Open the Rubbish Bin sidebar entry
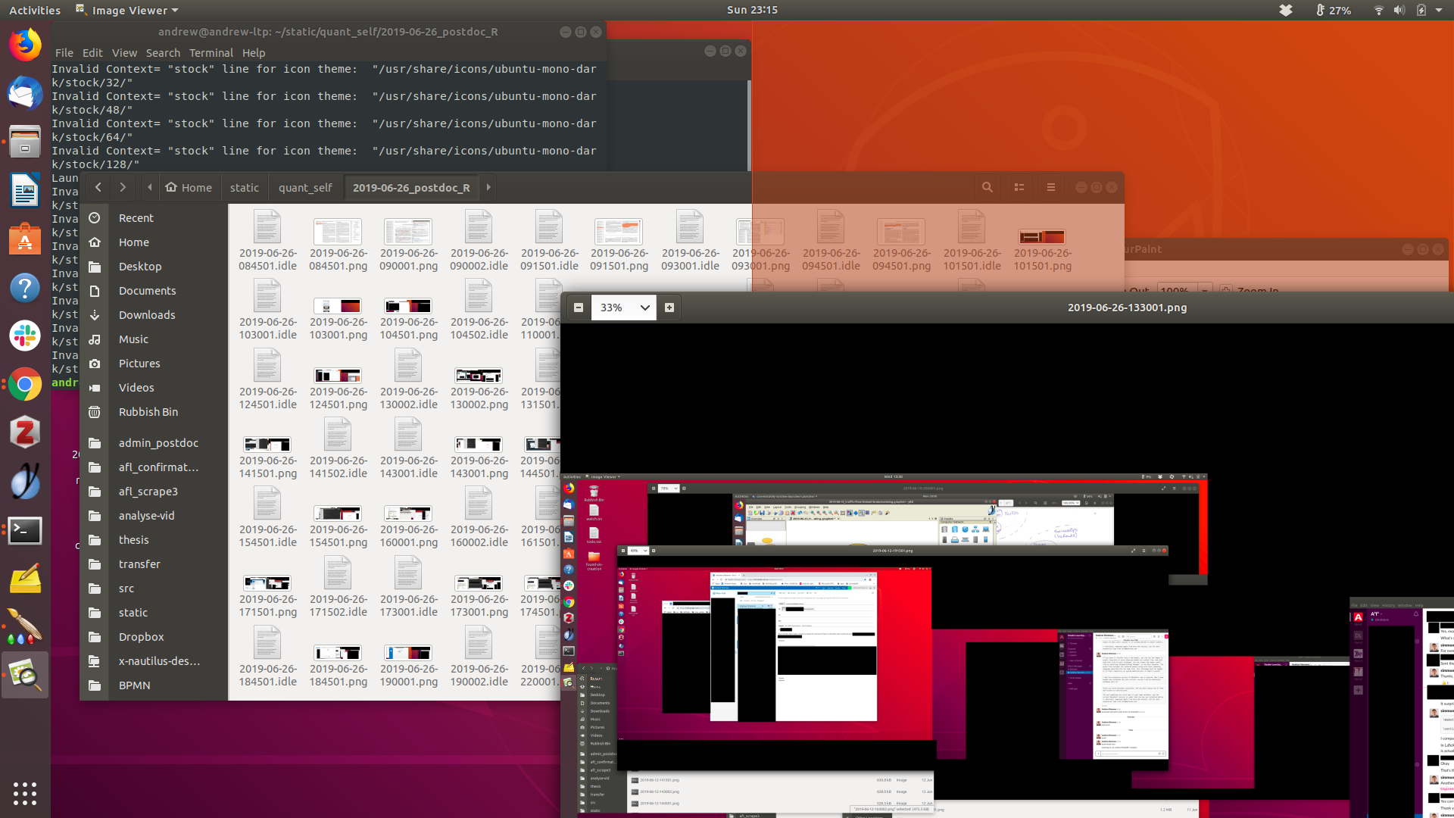 point(148,412)
